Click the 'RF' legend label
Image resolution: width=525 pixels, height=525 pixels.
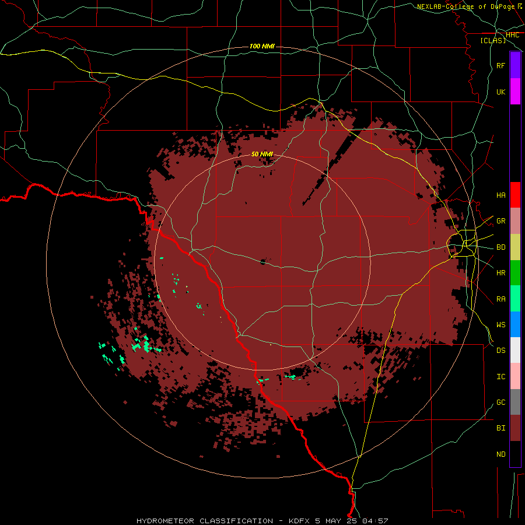point(501,65)
